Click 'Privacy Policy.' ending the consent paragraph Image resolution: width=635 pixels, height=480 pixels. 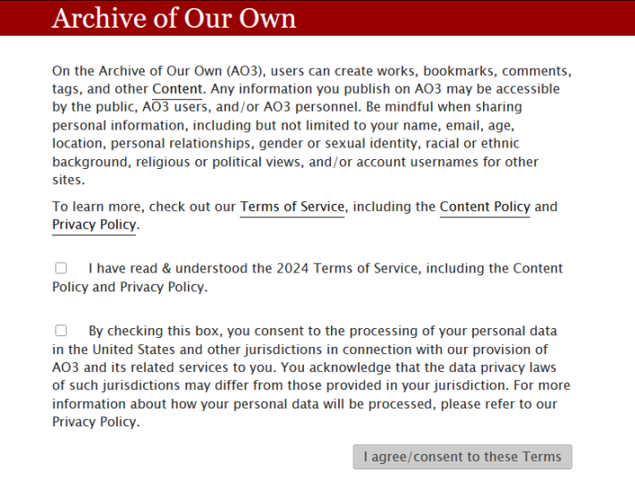coord(96,422)
